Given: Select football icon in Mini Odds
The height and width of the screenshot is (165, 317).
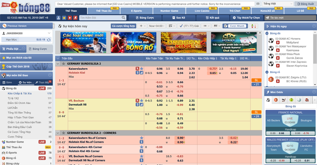Looking at the screenshot, I should pos(268,100).
